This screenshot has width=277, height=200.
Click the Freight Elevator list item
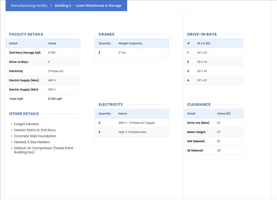27,124
